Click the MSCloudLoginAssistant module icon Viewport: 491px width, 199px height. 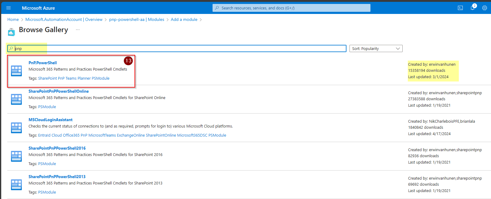click(x=16, y=128)
